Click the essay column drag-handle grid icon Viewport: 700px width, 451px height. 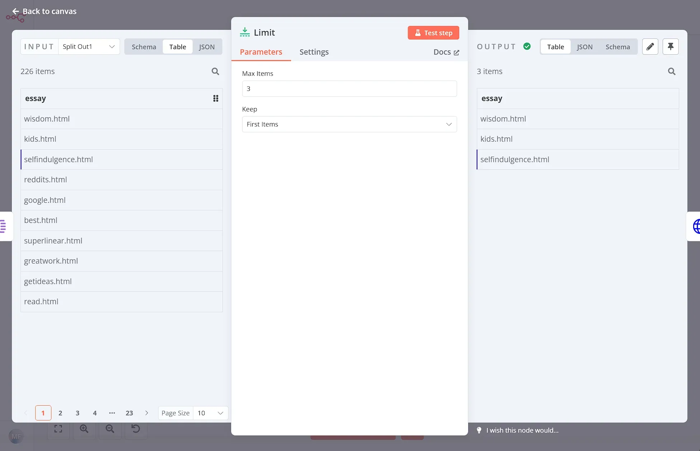click(216, 99)
